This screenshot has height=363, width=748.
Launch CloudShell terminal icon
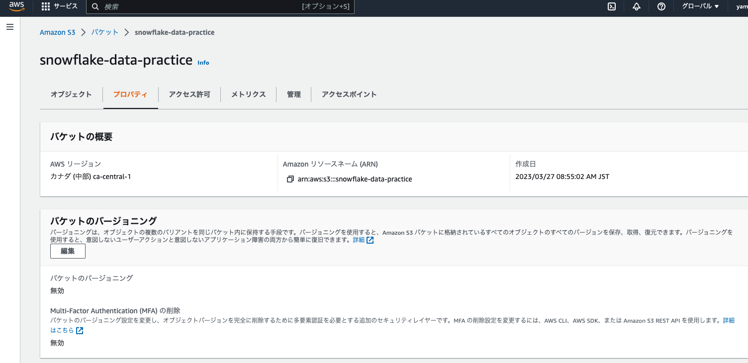pos(612,6)
